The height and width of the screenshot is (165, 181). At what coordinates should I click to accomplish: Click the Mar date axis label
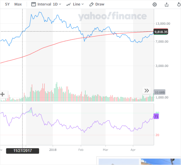click(105, 150)
